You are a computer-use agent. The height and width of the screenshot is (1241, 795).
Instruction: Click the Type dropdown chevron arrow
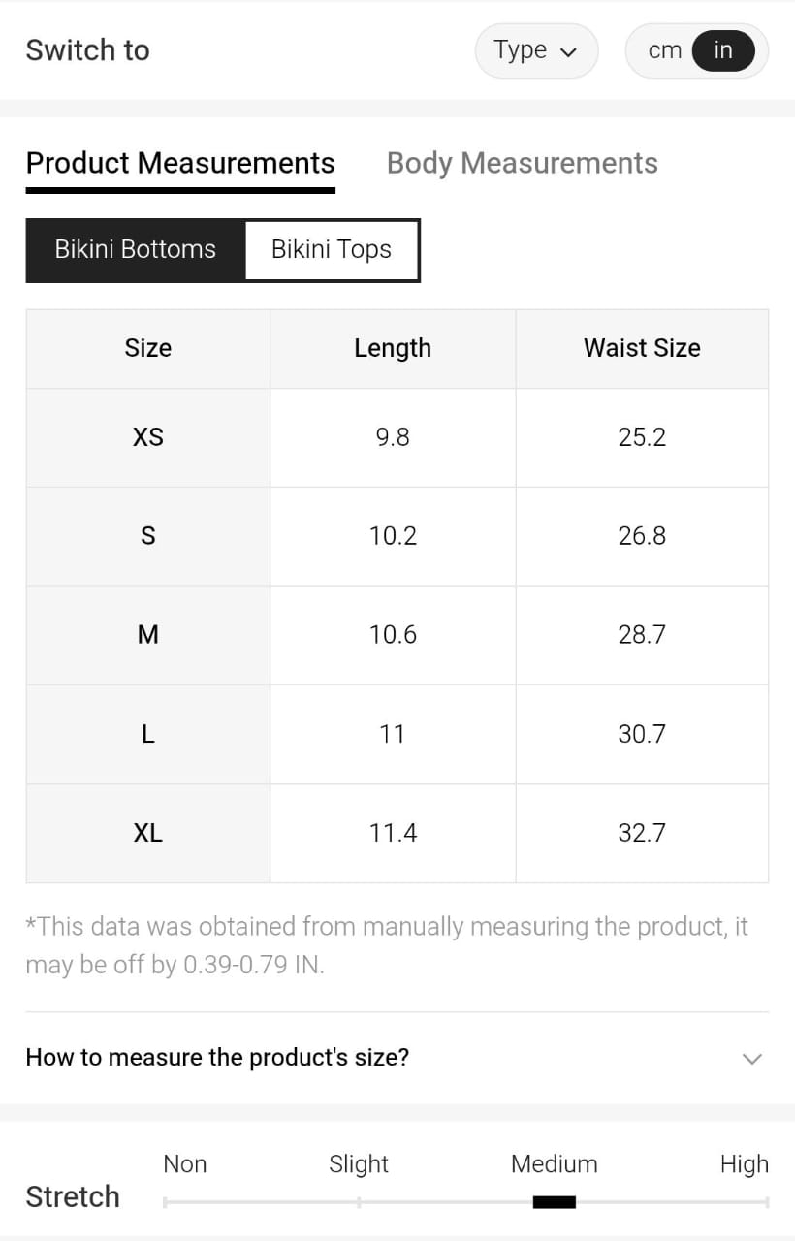[x=568, y=52]
